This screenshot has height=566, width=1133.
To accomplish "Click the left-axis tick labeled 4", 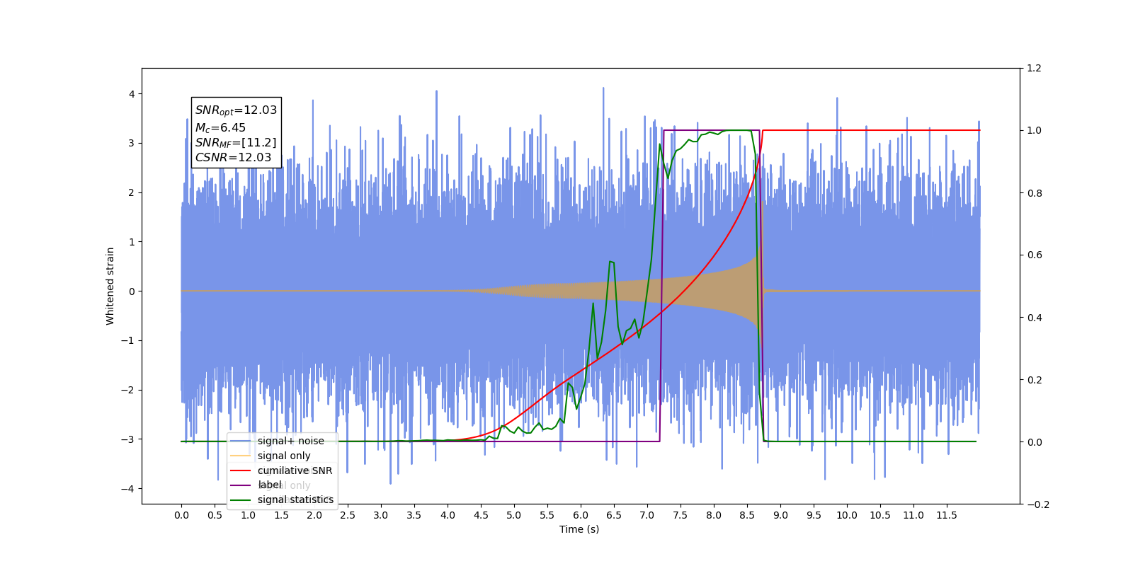I will click(131, 94).
